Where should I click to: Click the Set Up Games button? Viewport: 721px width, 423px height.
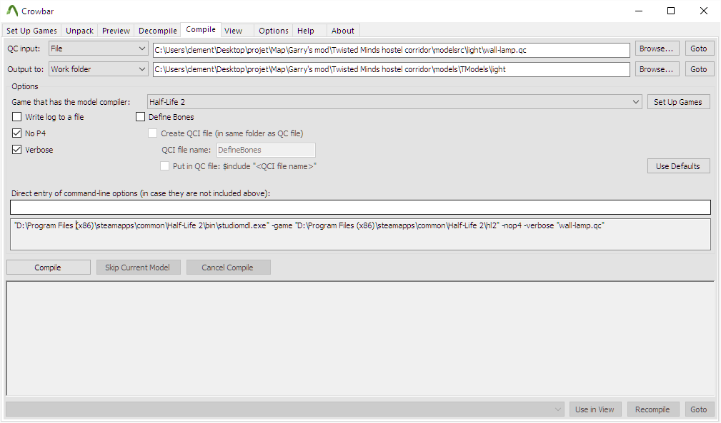(678, 102)
